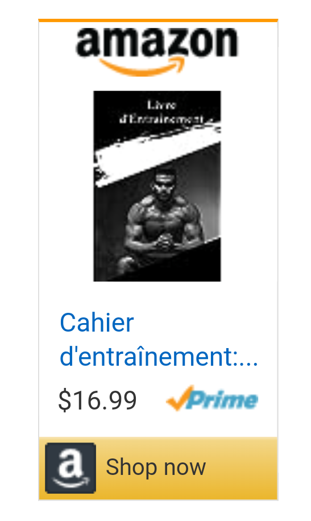The width and height of the screenshot is (311, 521).
Task: Click the word 'Cahier' in title
Action: tap(97, 322)
